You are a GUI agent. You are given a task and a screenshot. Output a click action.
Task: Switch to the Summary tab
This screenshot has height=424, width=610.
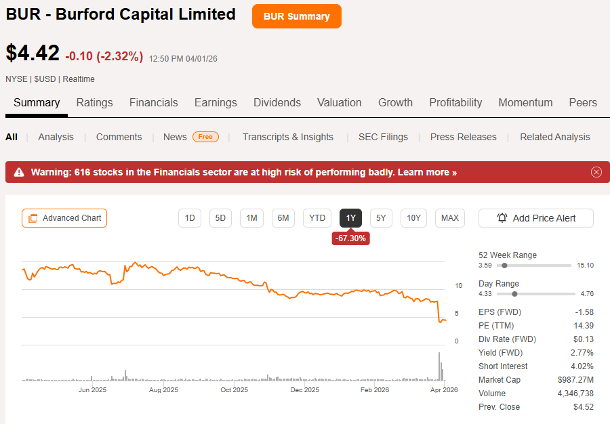point(37,102)
